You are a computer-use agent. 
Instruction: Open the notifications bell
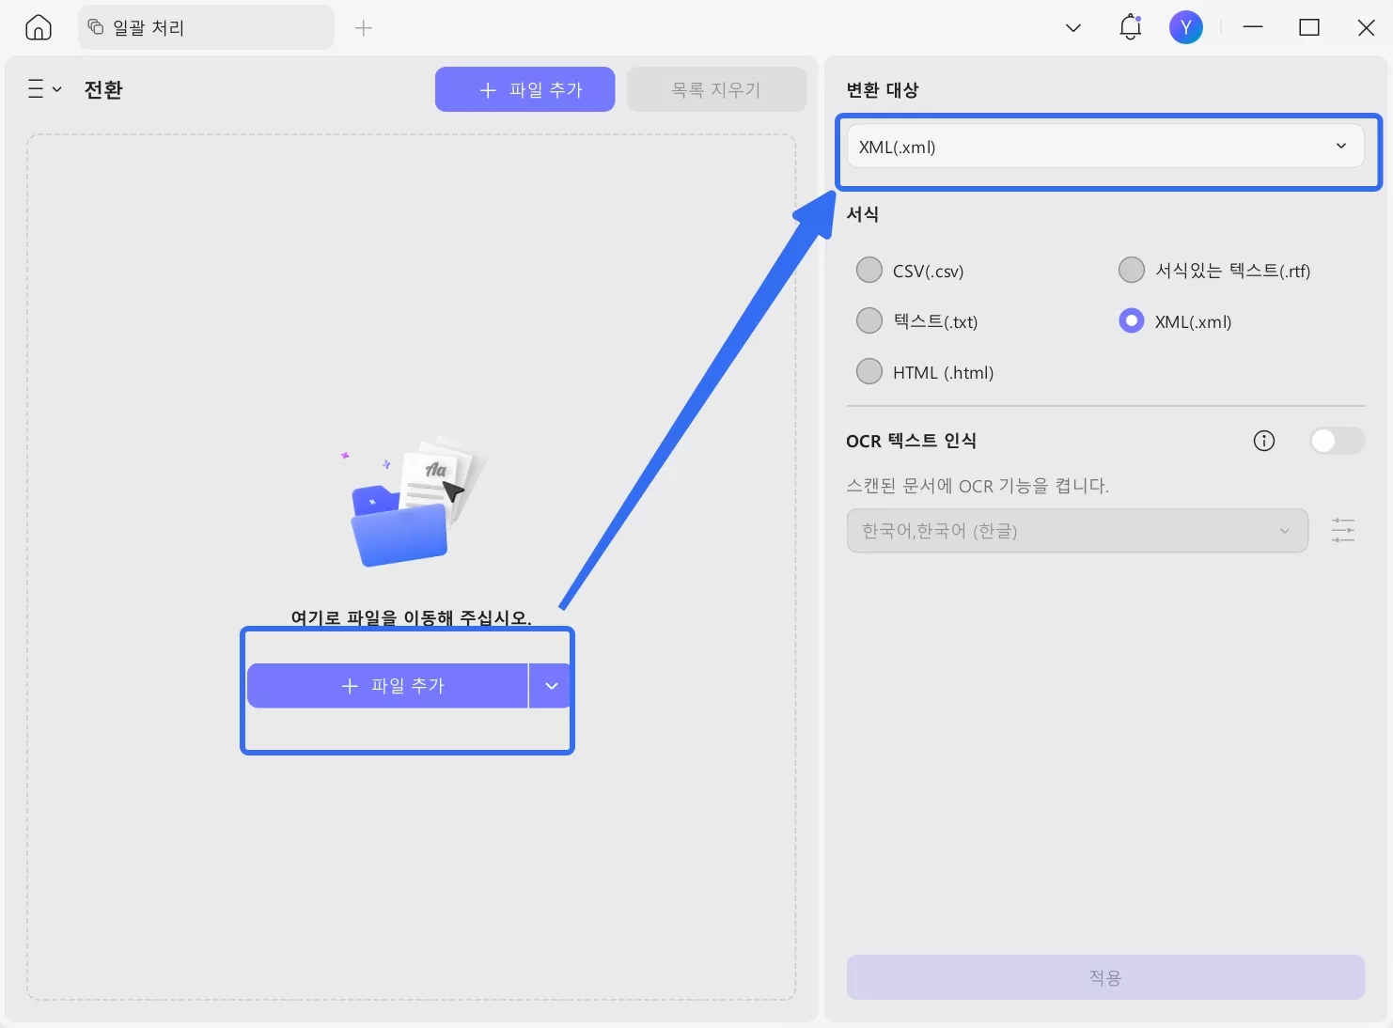pos(1129,27)
